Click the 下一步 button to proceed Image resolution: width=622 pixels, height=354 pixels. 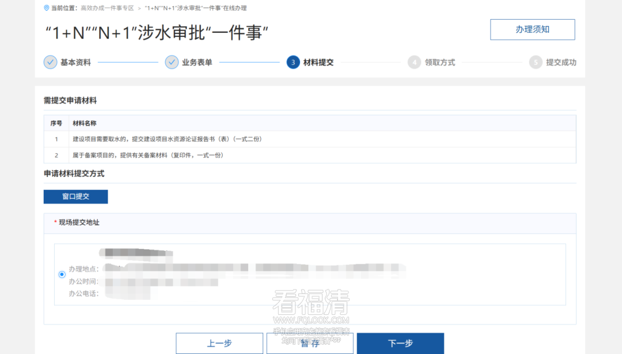click(x=400, y=342)
